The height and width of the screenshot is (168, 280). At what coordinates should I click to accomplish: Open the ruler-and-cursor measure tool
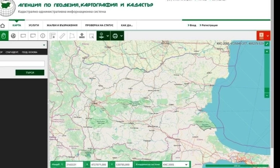click(53, 36)
